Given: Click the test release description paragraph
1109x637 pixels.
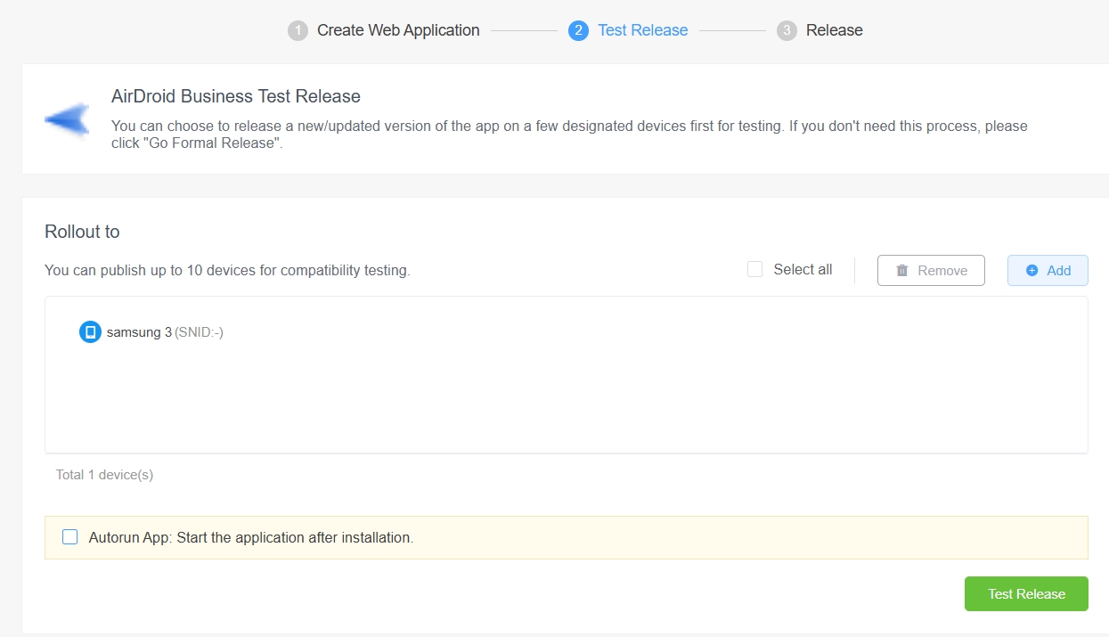Looking at the screenshot, I should pos(569,135).
